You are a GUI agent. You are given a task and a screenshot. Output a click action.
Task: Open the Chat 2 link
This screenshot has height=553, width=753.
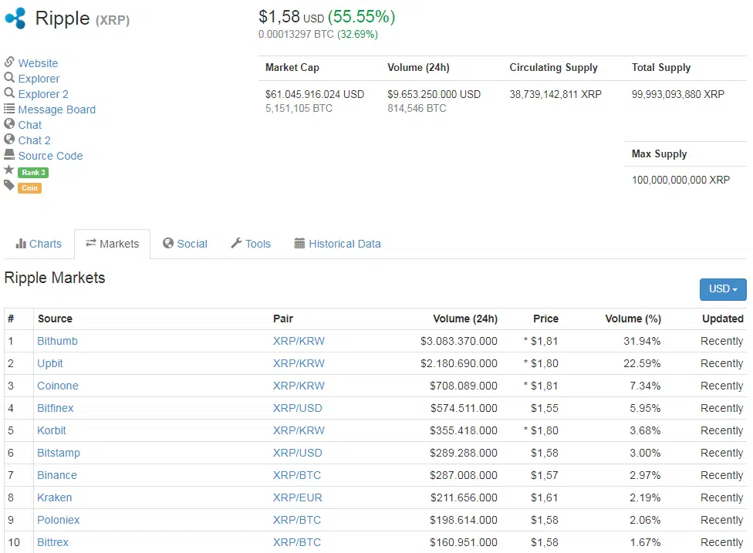(x=34, y=140)
